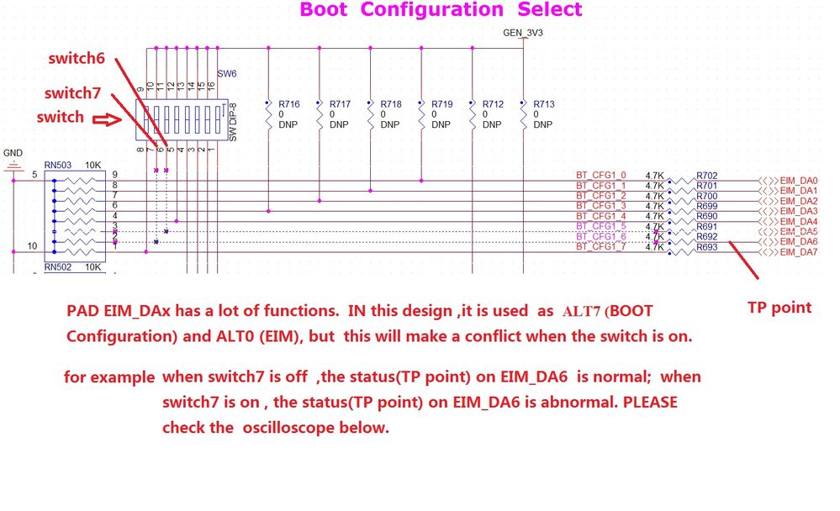This screenshot has height=511, width=840.
Task: Click the 10K value beside RN502
Action: click(92, 267)
